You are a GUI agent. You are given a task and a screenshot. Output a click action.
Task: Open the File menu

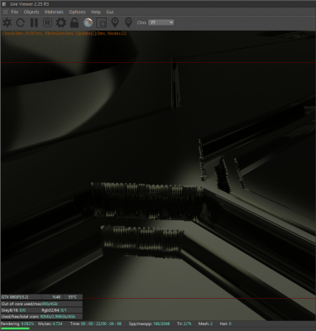[15, 12]
